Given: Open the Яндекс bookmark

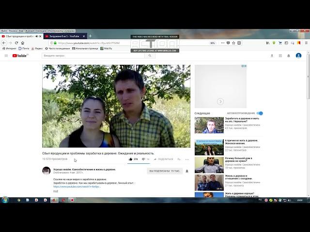Looking at the screenshot, I should [37, 48].
